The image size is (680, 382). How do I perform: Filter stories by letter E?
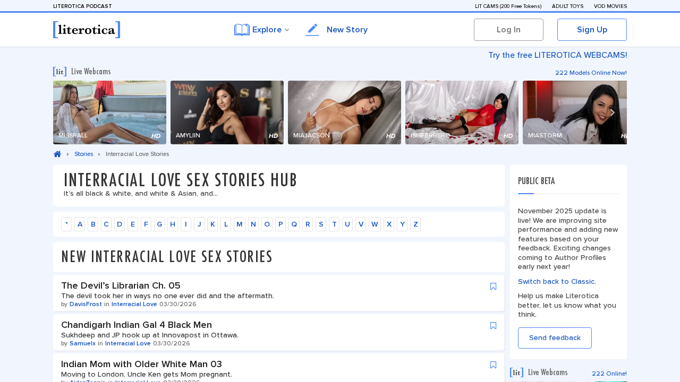click(x=133, y=224)
